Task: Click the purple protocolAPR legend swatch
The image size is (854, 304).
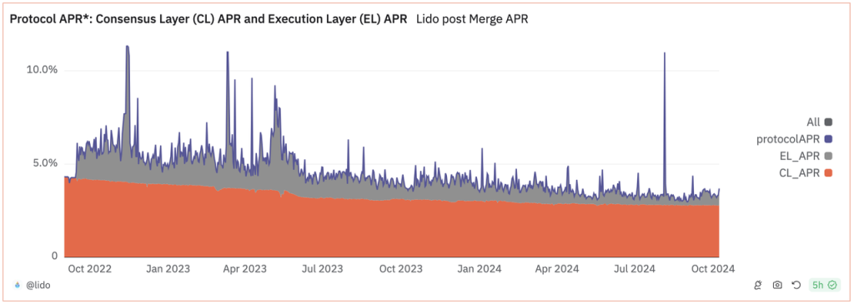Action: pos(828,139)
